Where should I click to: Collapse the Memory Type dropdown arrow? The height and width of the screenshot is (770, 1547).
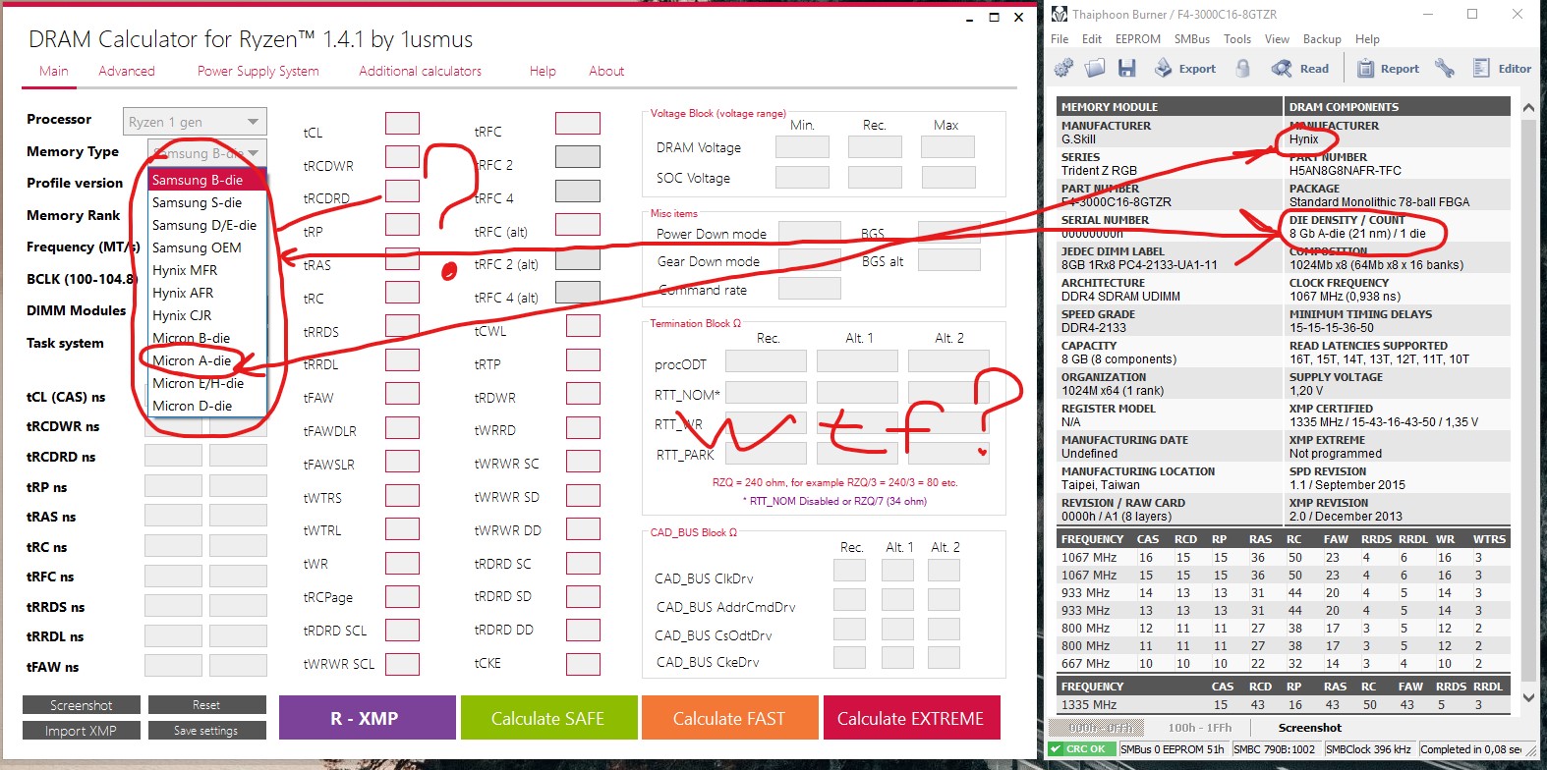click(x=254, y=153)
